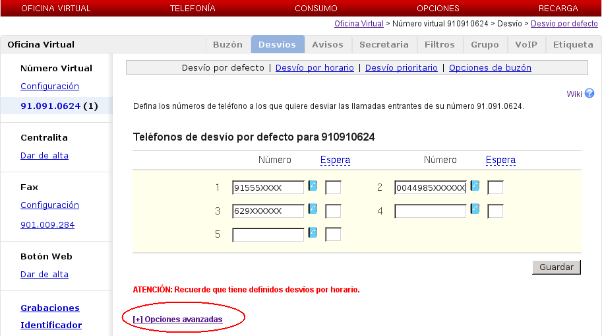Open the RECARGA top menu
This screenshot has width=602, height=336.
[558, 9]
